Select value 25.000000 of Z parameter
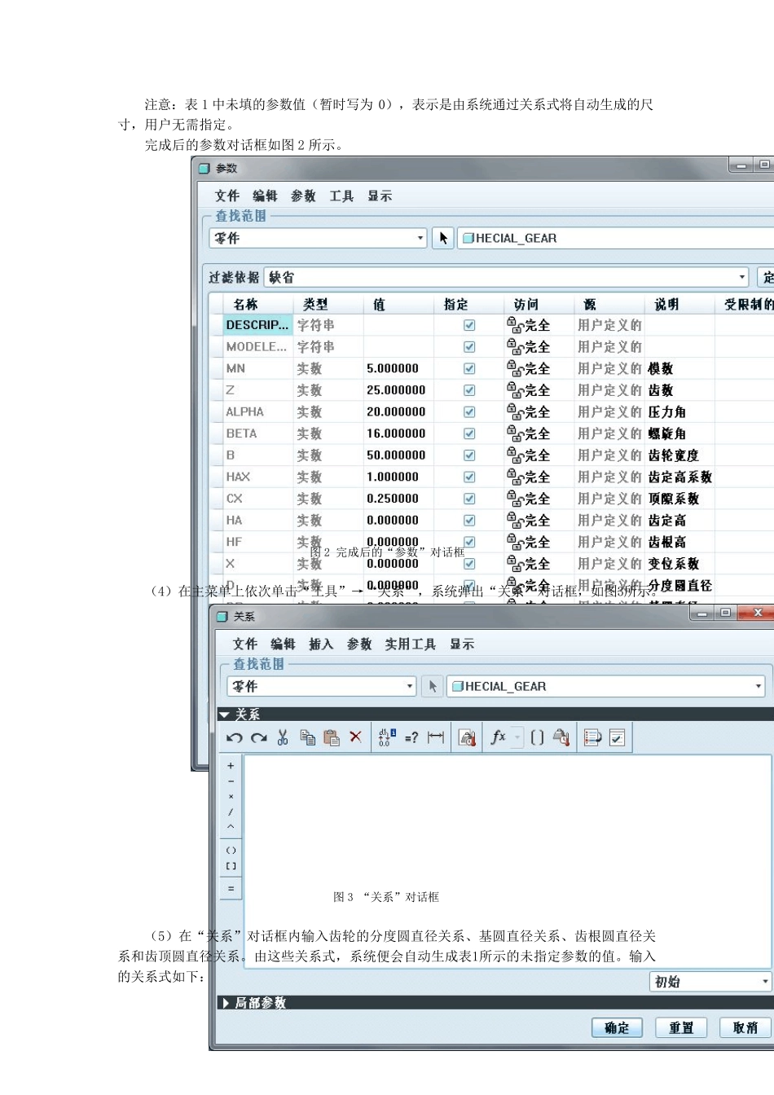 click(x=396, y=390)
